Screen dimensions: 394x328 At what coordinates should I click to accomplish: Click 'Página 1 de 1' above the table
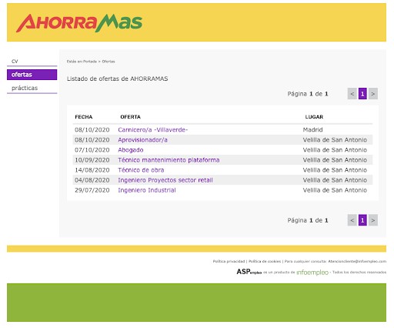click(x=308, y=94)
